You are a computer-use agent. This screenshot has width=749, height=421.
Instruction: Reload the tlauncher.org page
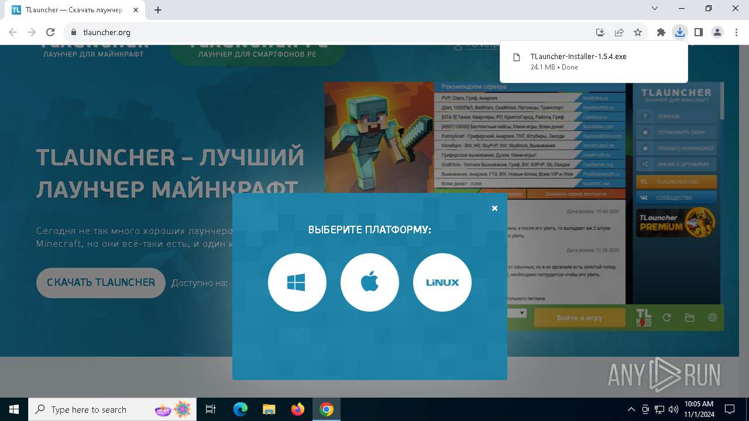[x=50, y=32]
